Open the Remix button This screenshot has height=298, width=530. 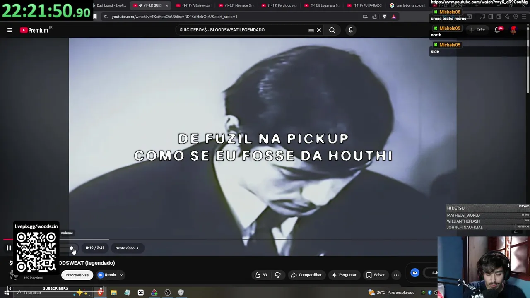(107, 275)
